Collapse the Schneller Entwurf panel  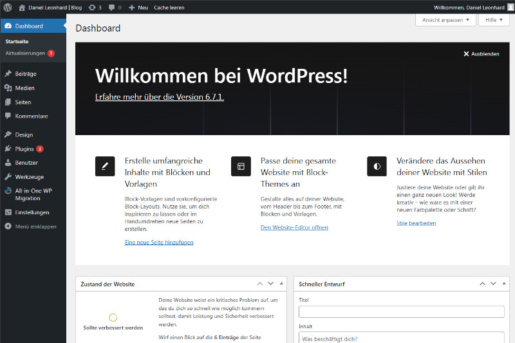pos(504,284)
